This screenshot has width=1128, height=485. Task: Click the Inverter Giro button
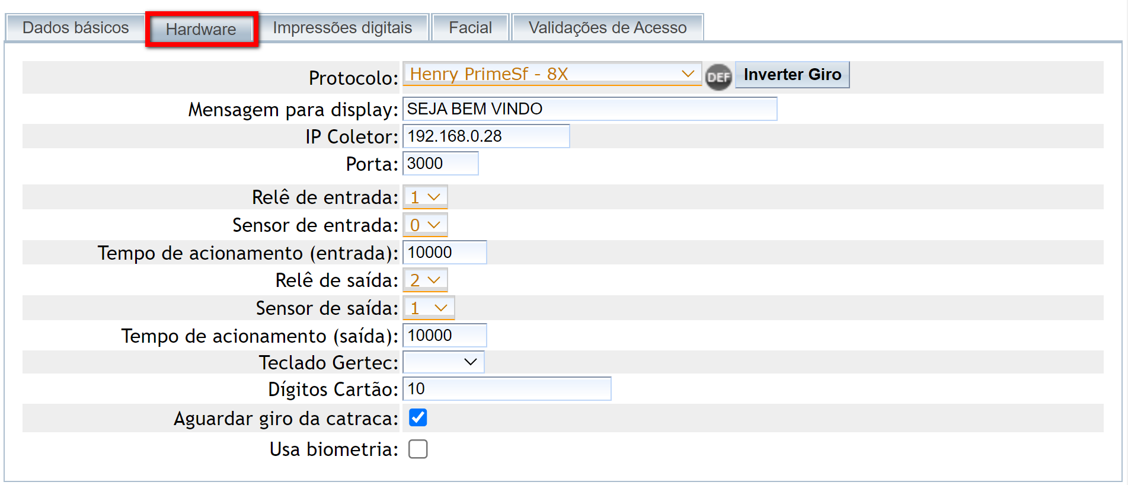tap(792, 75)
